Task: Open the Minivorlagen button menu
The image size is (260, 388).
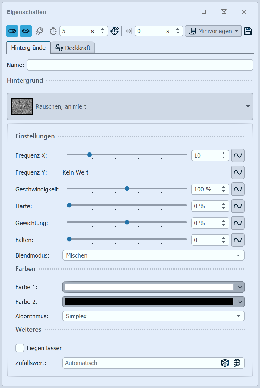Action: pos(213,31)
